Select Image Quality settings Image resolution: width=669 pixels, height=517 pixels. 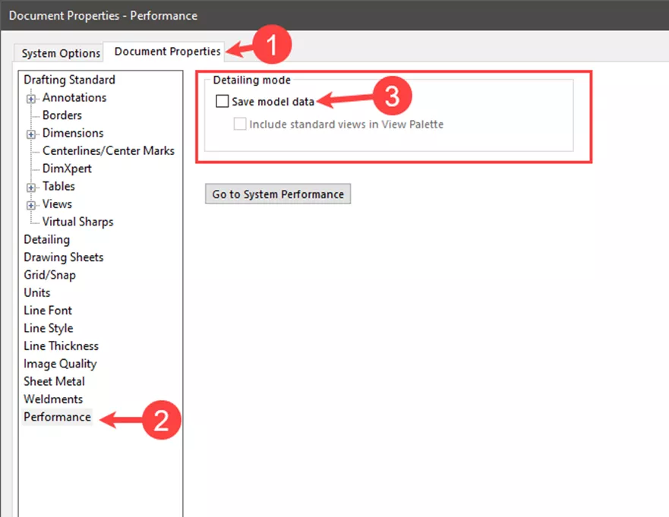point(60,364)
